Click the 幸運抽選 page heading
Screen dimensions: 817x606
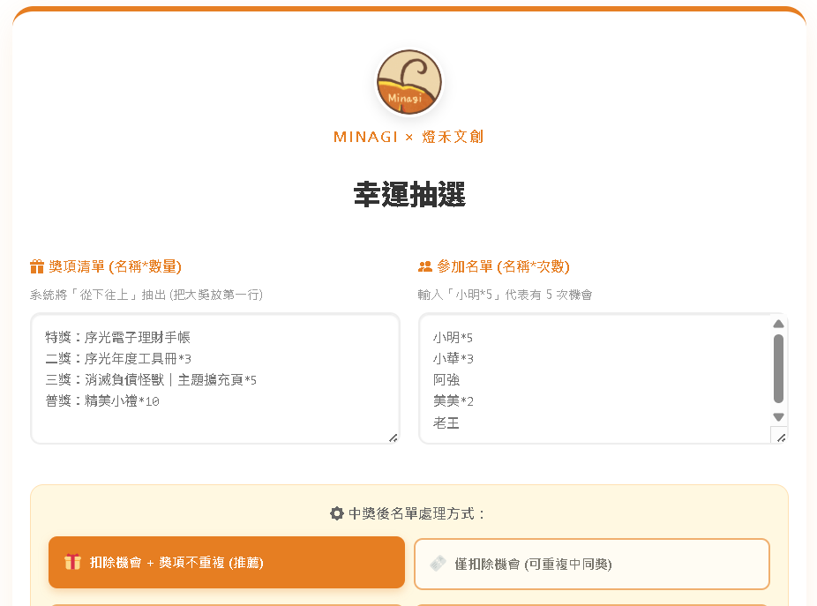[x=408, y=195]
